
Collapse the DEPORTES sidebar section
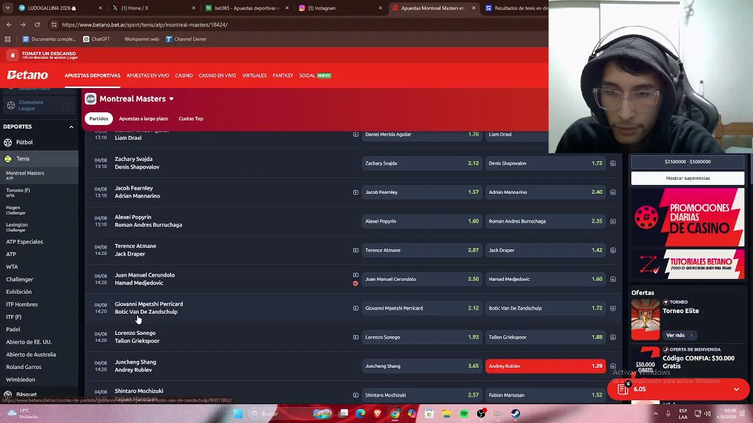click(x=71, y=127)
